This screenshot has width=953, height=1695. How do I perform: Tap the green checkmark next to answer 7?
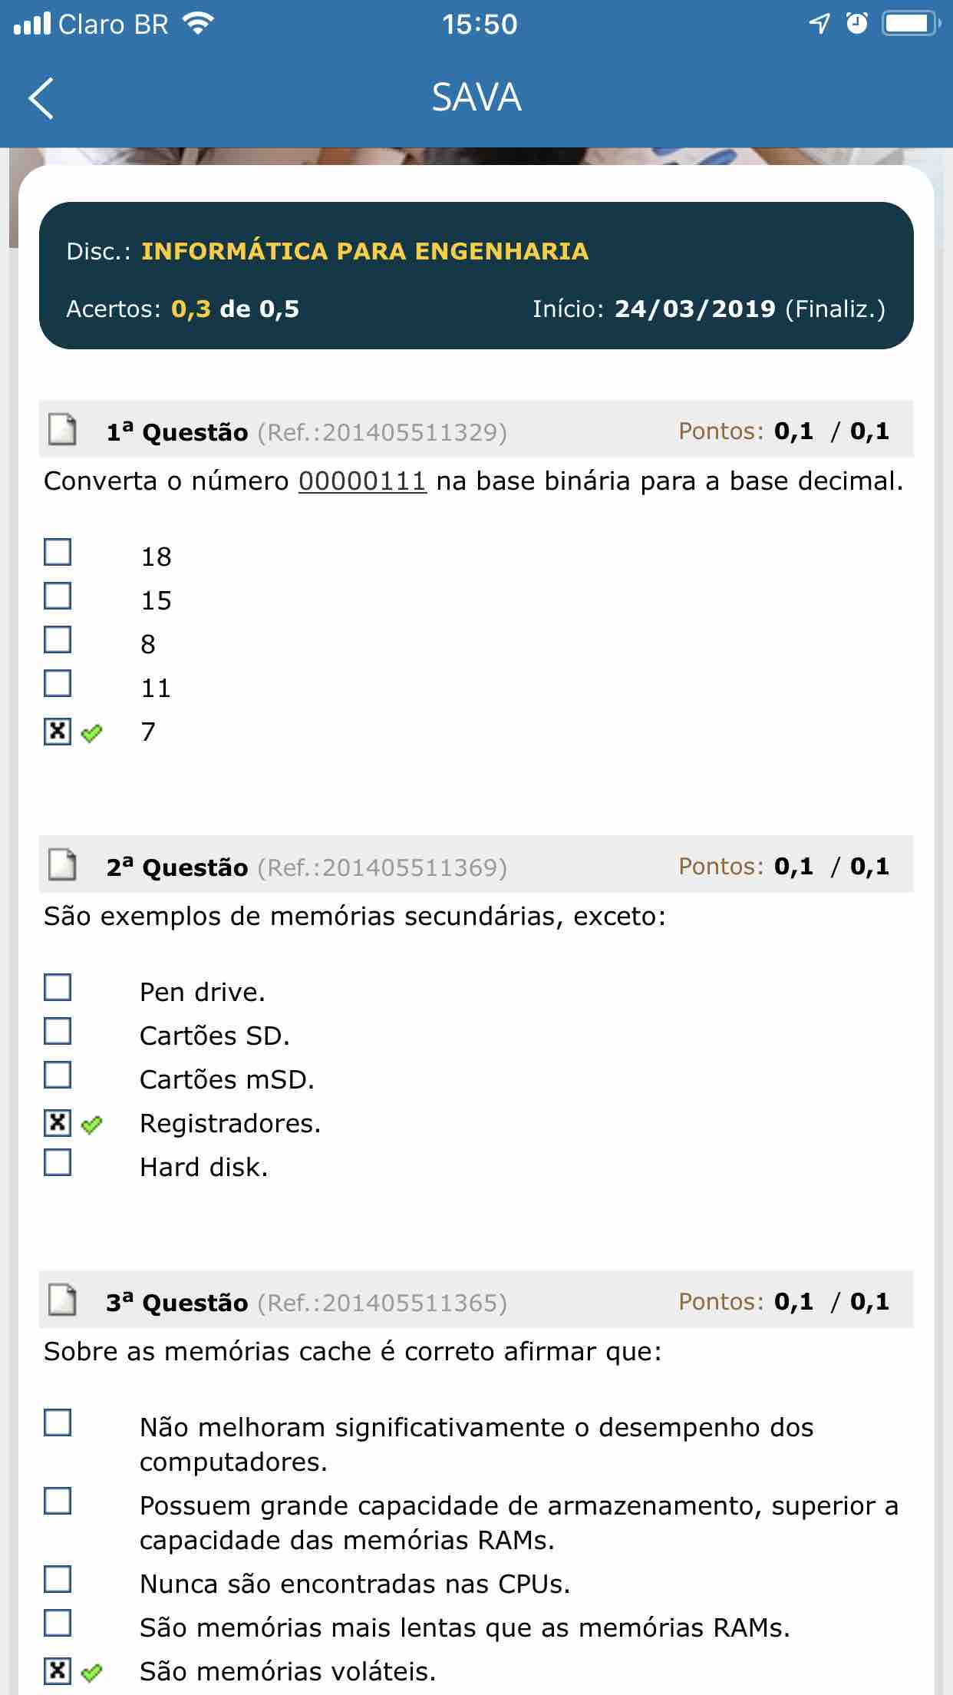(91, 733)
